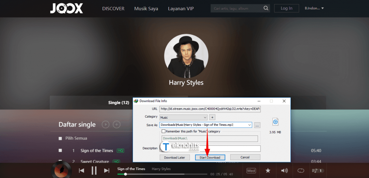The image size is (369, 178).
Task: Open the Med quality selector
Action: [251, 171]
